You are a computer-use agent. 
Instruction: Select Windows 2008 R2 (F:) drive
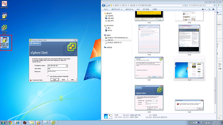click(113, 43)
